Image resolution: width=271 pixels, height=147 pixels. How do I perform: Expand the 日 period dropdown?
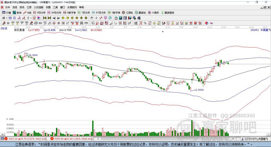click(6, 18)
